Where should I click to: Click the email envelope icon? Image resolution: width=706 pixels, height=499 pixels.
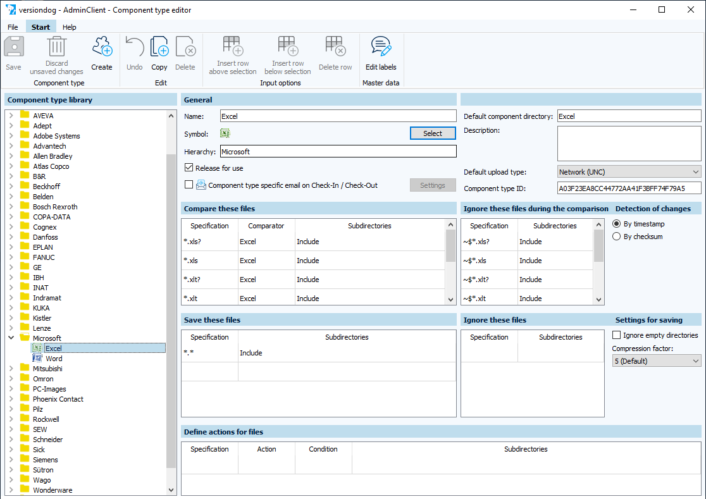[201, 185]
